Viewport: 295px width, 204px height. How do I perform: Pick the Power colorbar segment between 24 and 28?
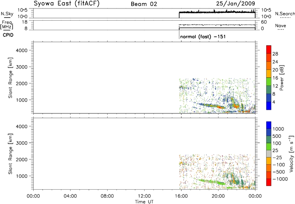click(x=269, y=57)
